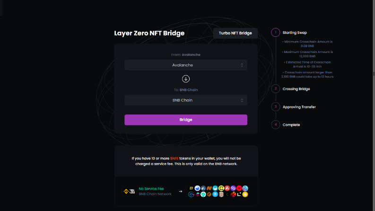Image resolution: width=375 pixels, height=211 pixels.
Task: Click the 'To: BNB Chain' label
Action: click(186, 90)
